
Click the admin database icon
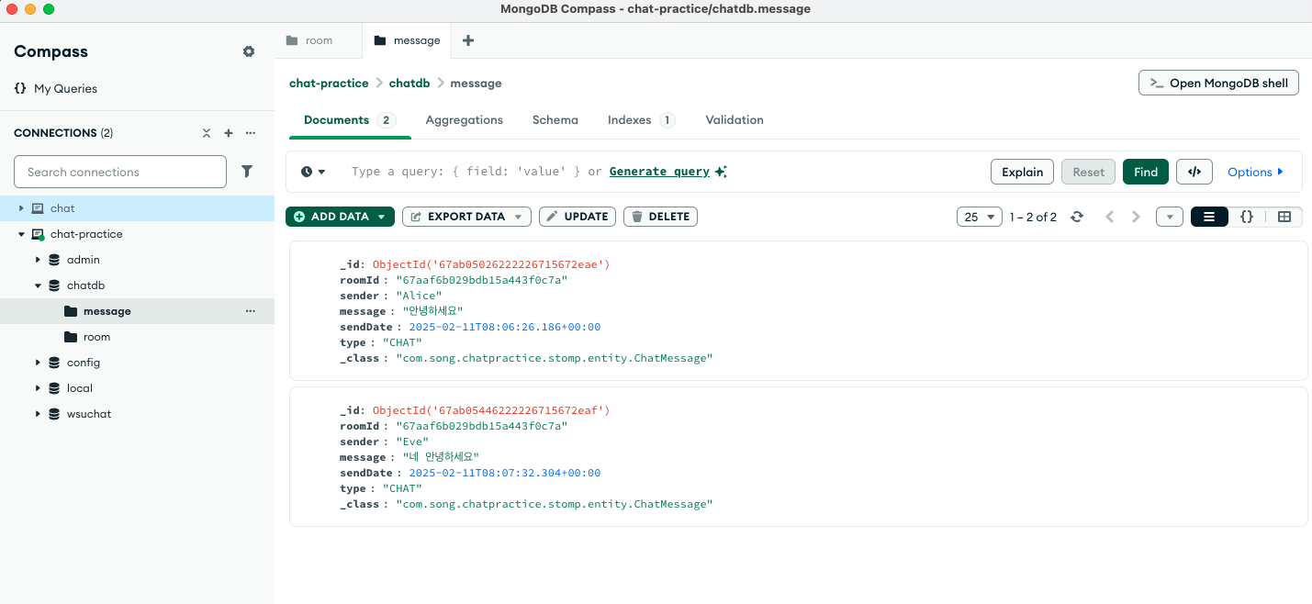click(54, 260)
